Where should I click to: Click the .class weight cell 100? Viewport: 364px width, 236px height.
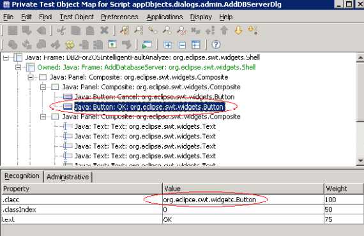tap(344, 200)
